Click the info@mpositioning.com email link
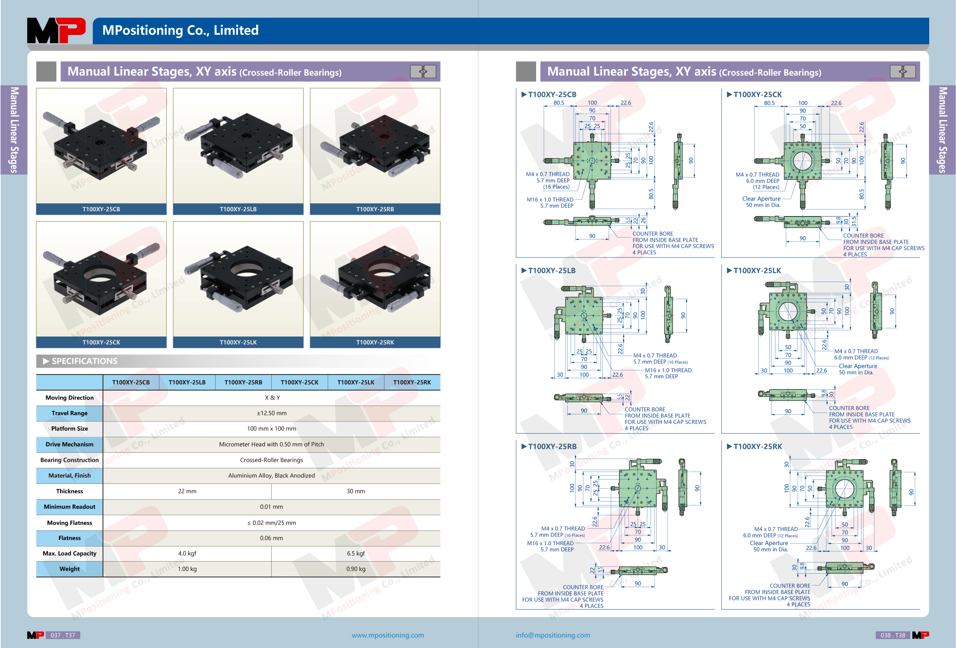 click(x=553, y=635)
